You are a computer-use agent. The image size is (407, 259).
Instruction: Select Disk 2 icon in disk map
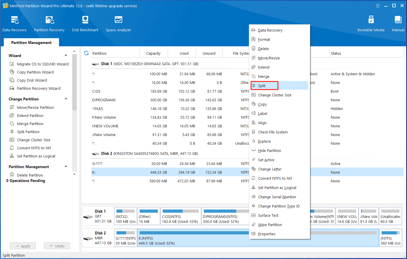click(88, 238)
